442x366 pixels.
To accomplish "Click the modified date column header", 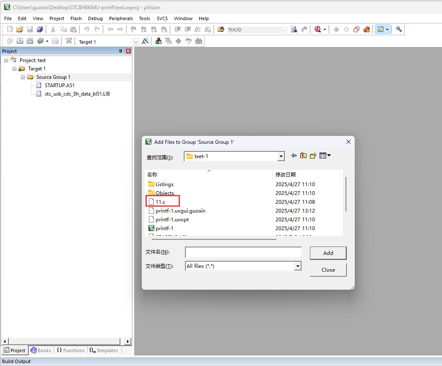I will (x=307, y=174).
